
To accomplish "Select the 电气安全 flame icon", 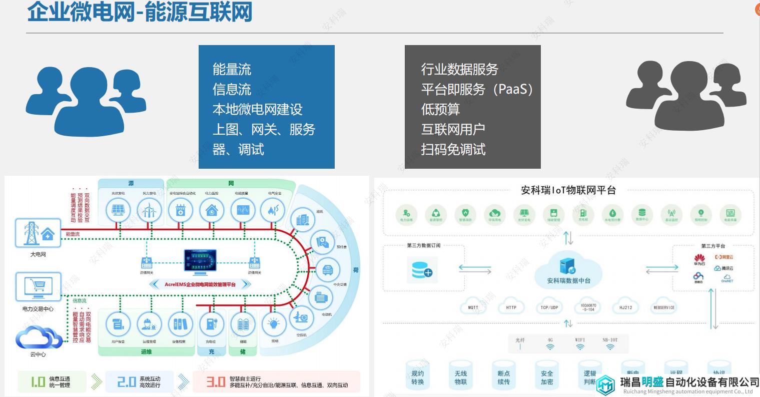I will click(273, 211).
